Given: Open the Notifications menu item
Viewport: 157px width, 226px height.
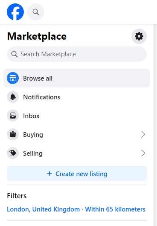Looking at the screenshot, I should click(x=77, y=97).
